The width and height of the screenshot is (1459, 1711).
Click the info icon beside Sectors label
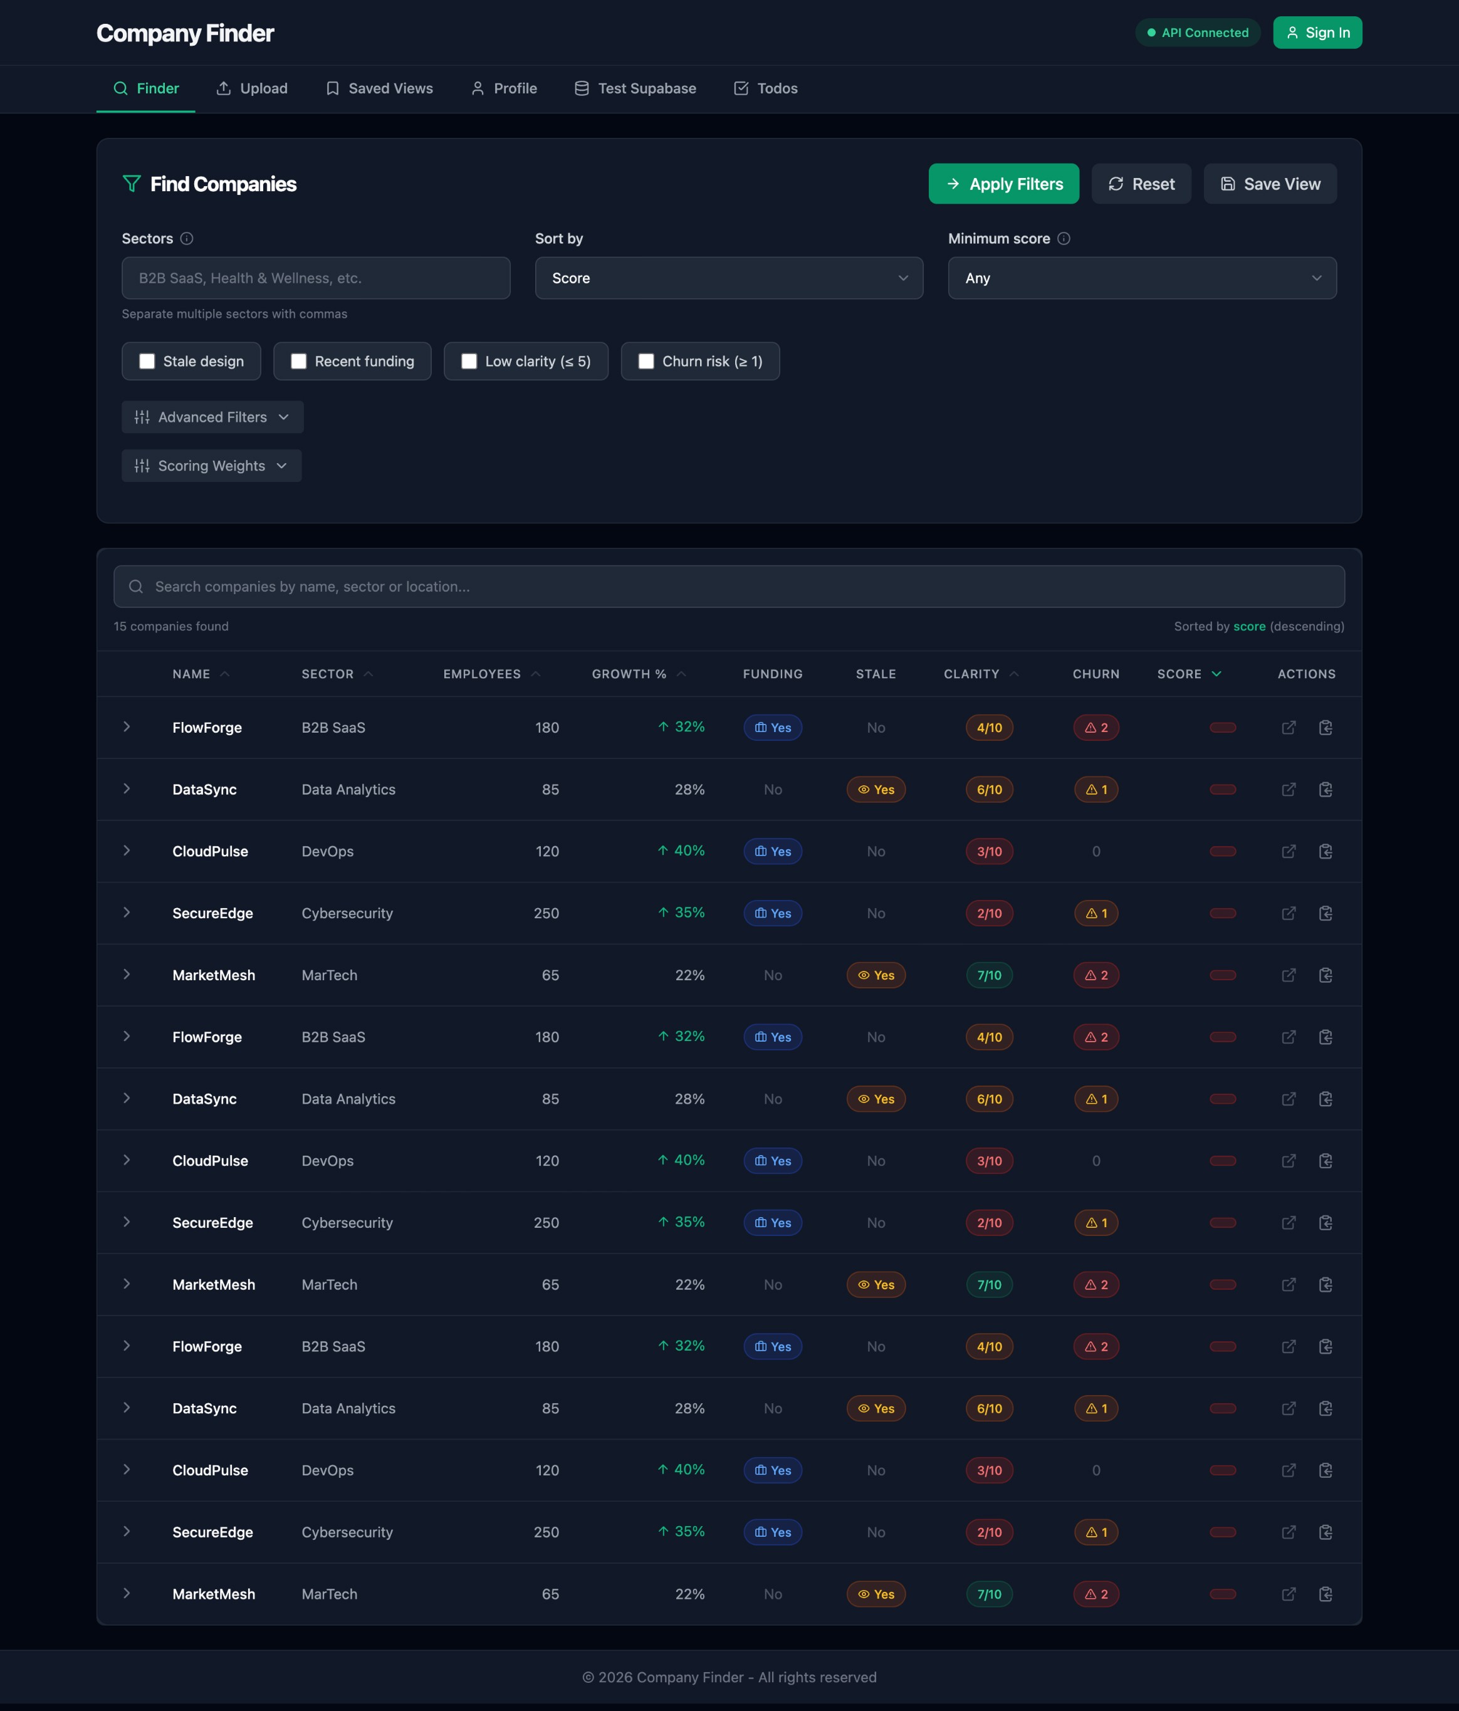(x=187, y=239)
